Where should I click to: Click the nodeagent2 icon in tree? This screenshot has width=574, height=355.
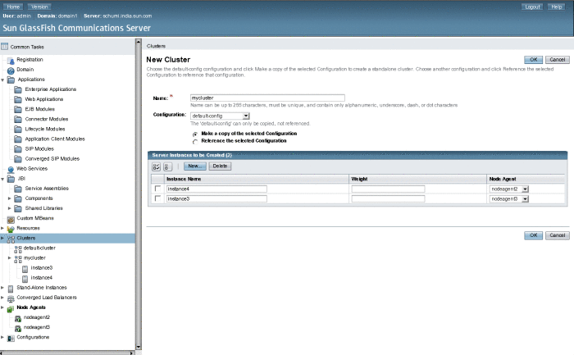coord(18,318)
